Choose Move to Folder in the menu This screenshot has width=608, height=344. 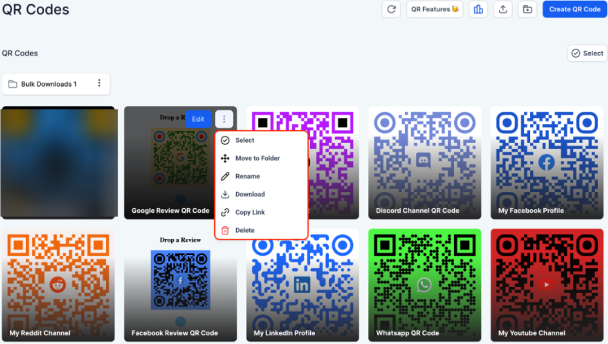tap(261, 158)
